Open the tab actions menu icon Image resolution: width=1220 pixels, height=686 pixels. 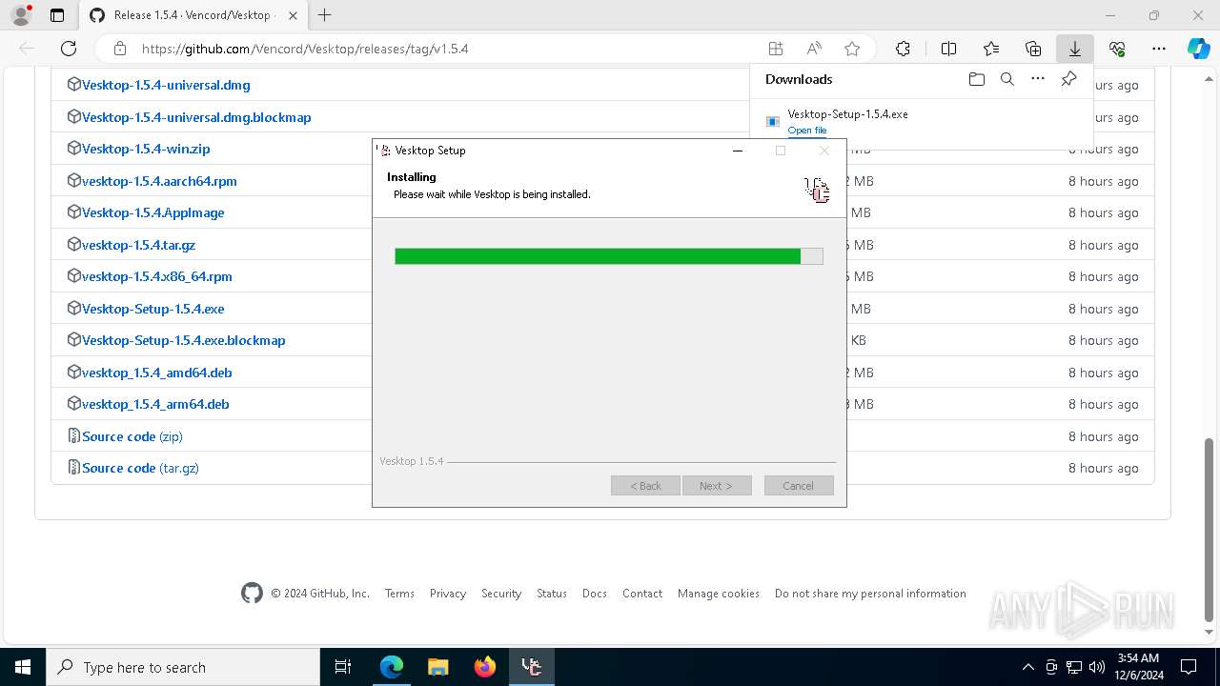point(57,15)
